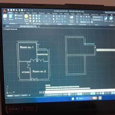Open dropdown arrow under Extrude
Image resolution: width=115 pixels, height=115 pixels.
(11, 21)
